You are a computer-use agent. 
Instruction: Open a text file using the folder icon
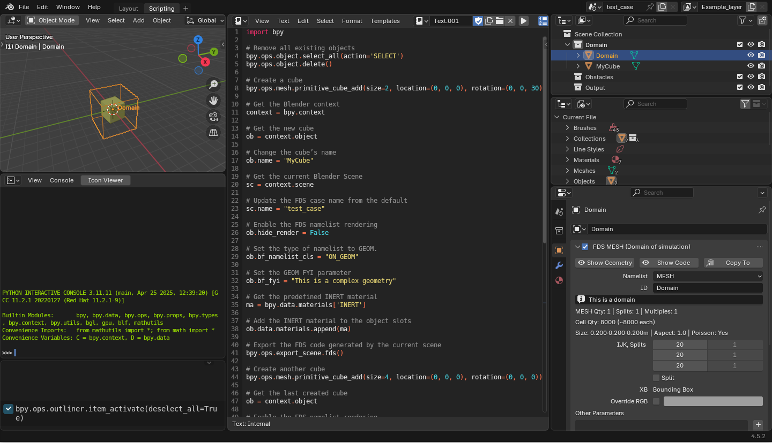click(500, 21)
